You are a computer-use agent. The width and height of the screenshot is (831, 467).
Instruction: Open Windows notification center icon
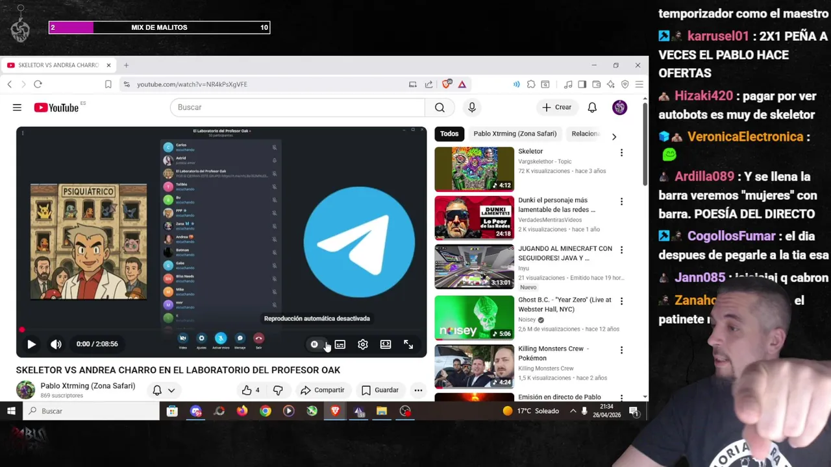click(x=634, y=411)
